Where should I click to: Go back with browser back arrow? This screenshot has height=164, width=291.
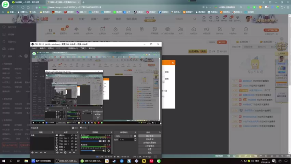coord(12,7)
